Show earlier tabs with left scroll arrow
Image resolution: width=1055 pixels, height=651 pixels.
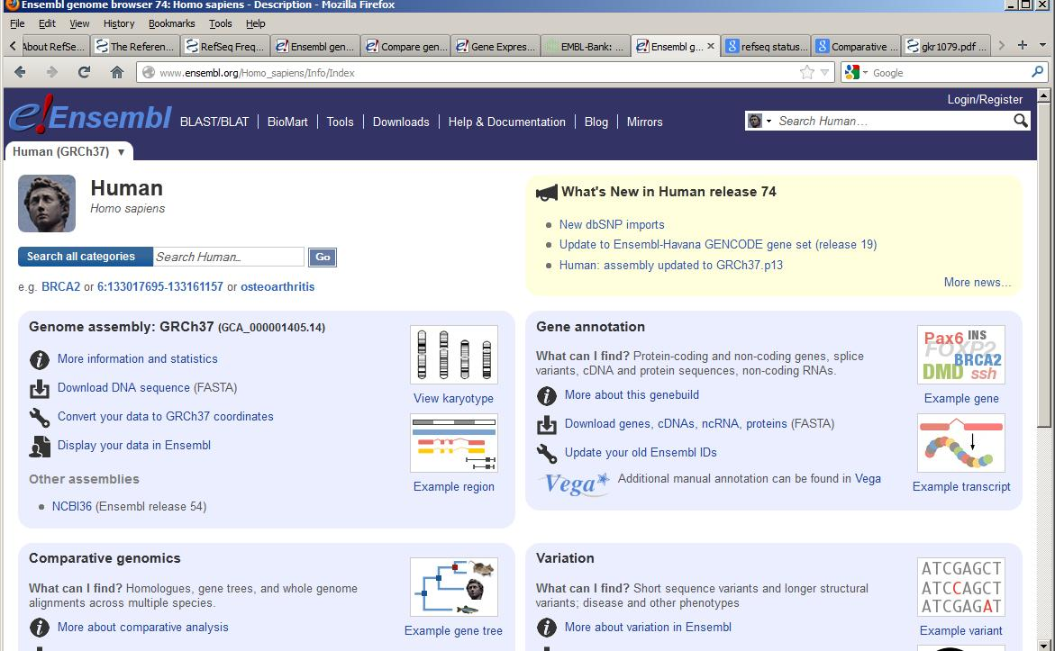pyautogui.click(x=13, y=46)
